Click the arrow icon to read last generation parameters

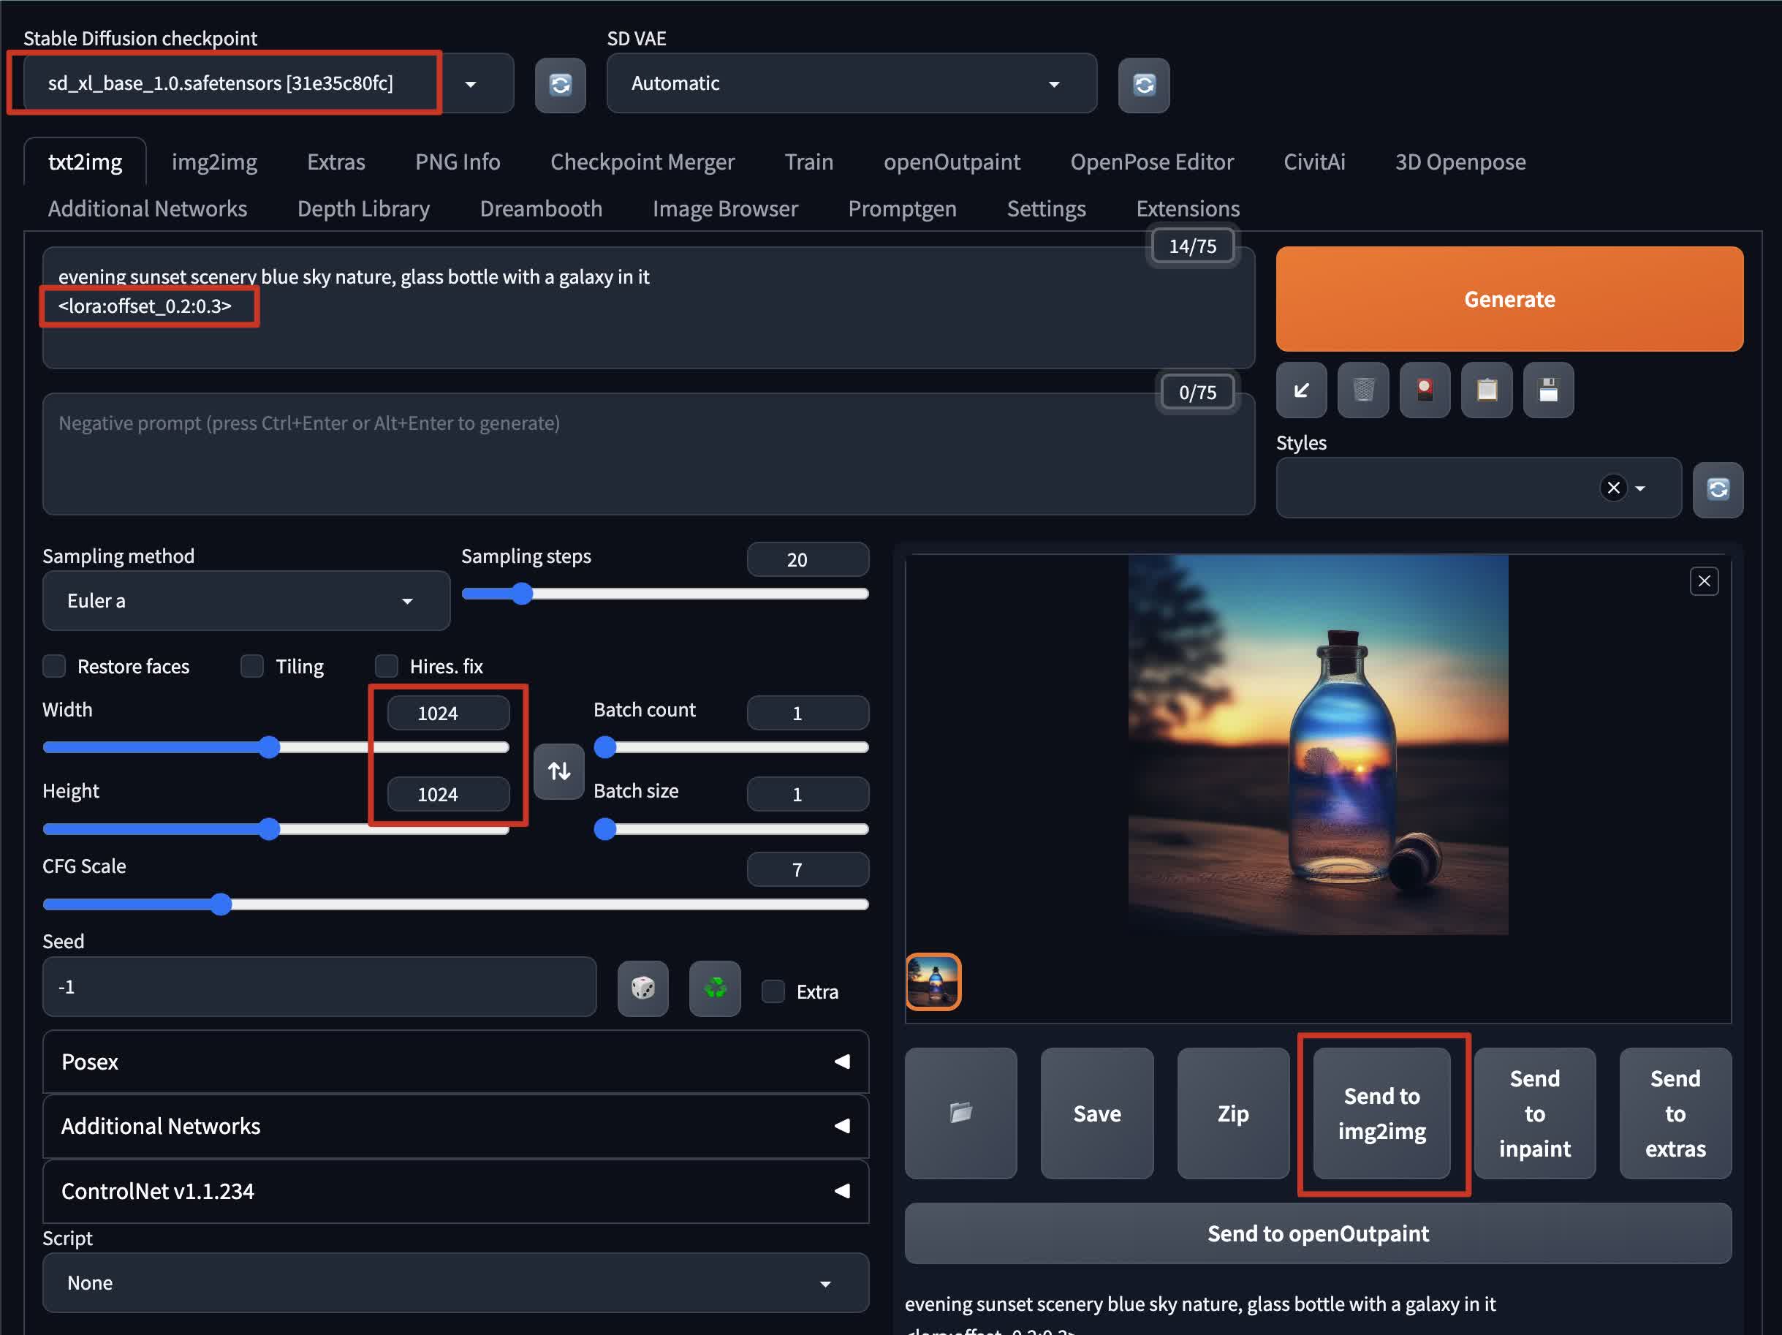1300,390
